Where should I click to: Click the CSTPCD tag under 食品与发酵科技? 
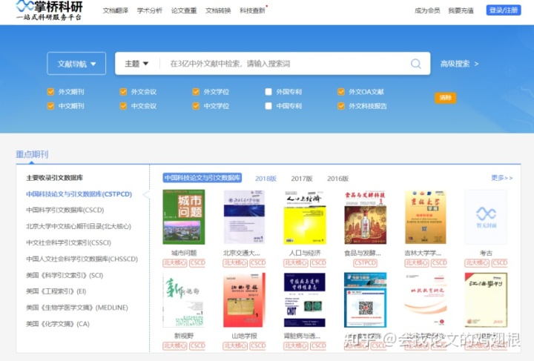[x=365, y=262]
